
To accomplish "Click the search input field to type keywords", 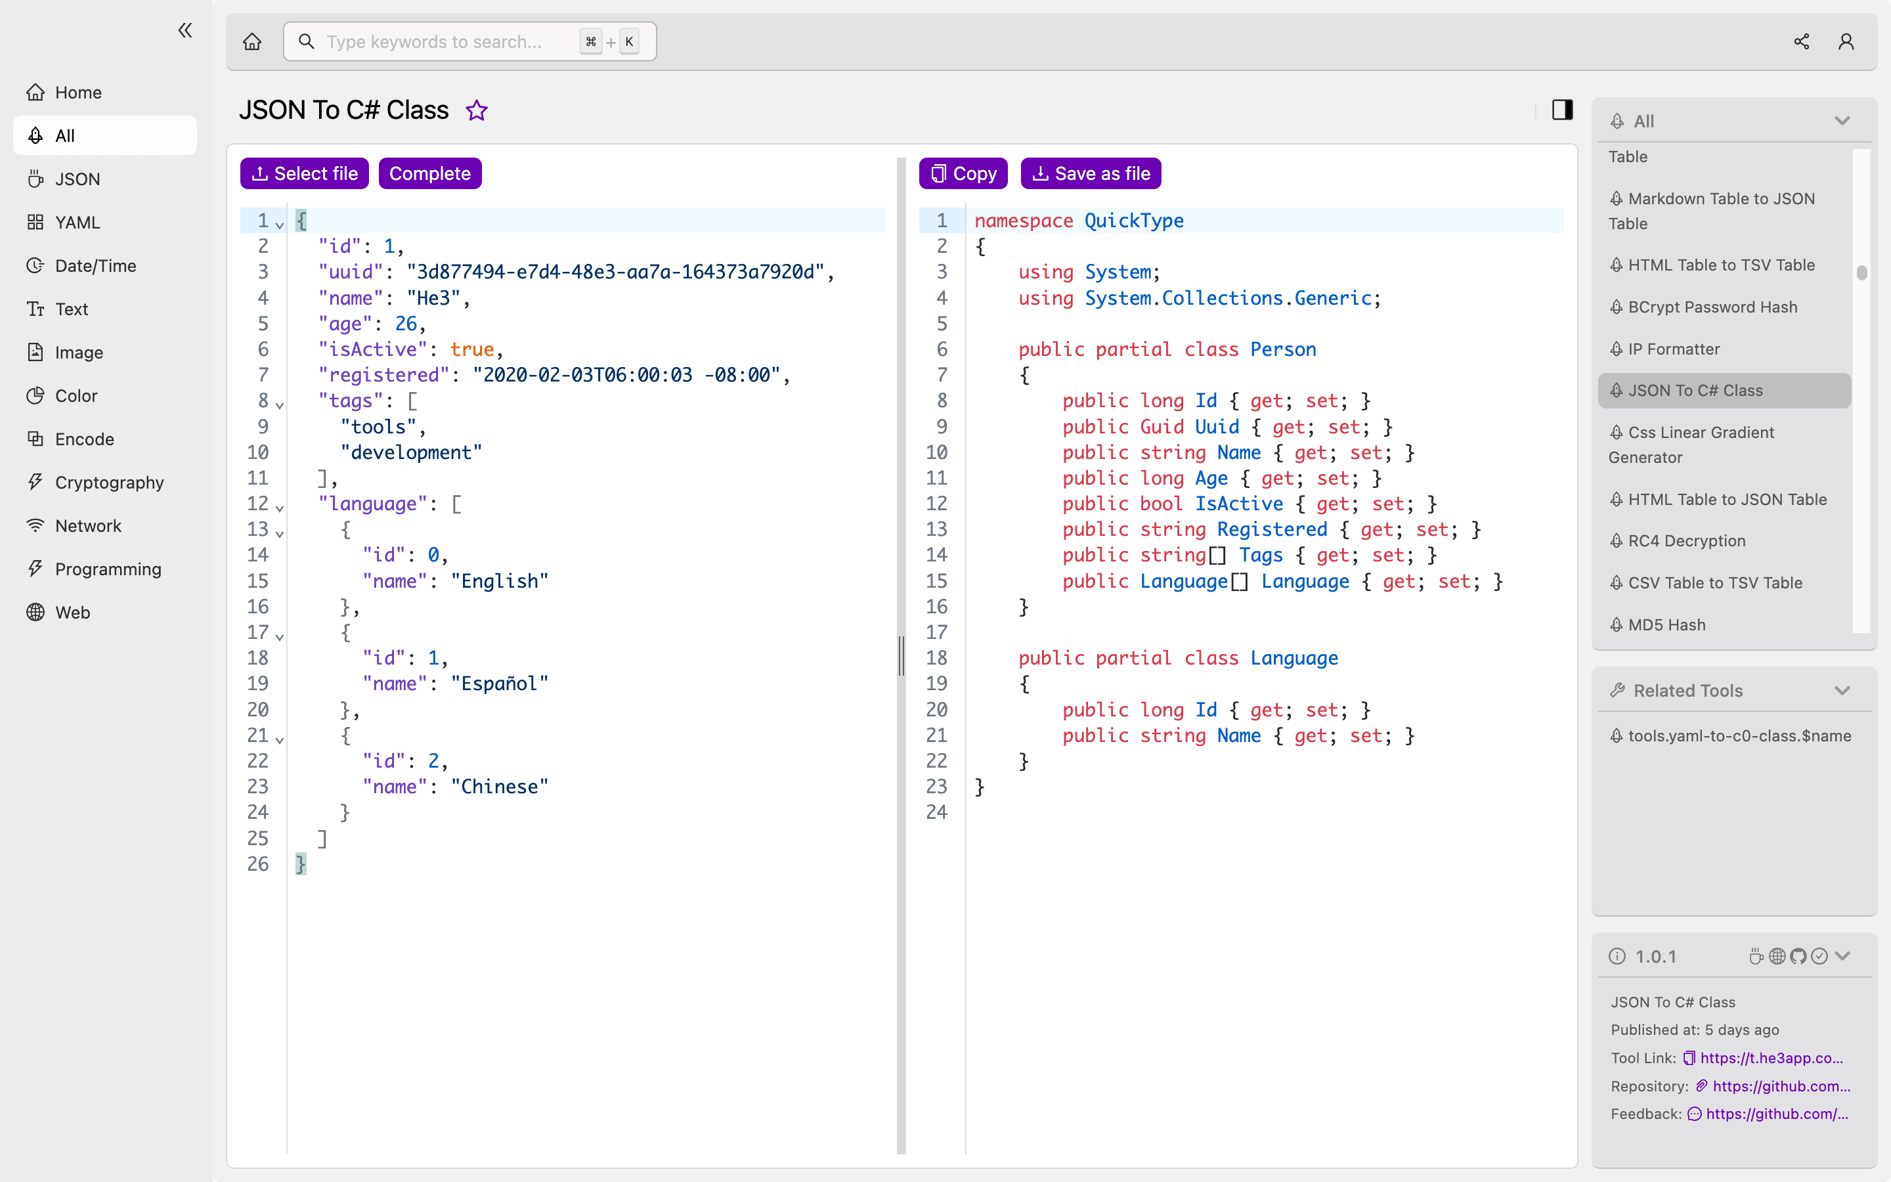I will coord(467,41).
